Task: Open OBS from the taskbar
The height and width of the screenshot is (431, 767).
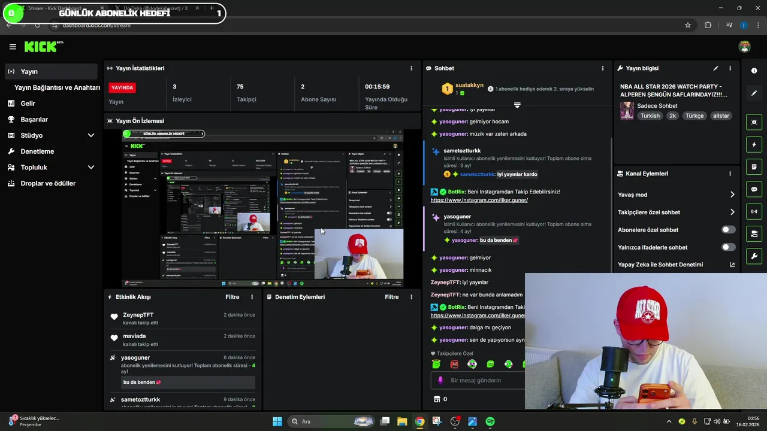Action: click(455, 421)
